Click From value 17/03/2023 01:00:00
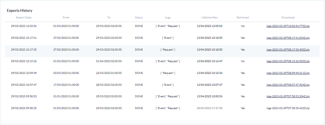The image size is (325, 125). [x=66, y=85]
